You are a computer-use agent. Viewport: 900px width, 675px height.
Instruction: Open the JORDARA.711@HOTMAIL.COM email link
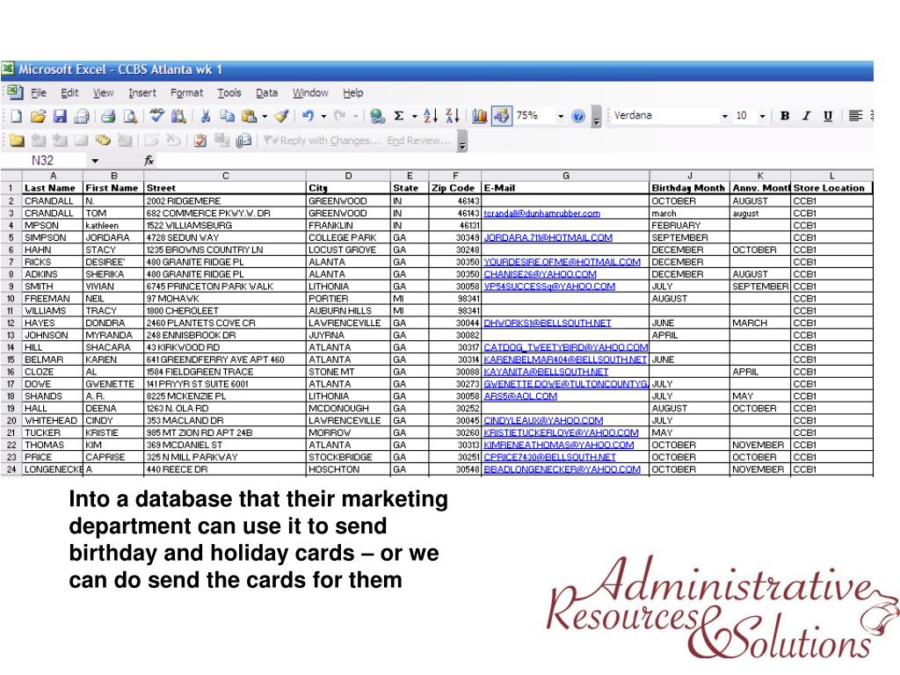[548, 237]
